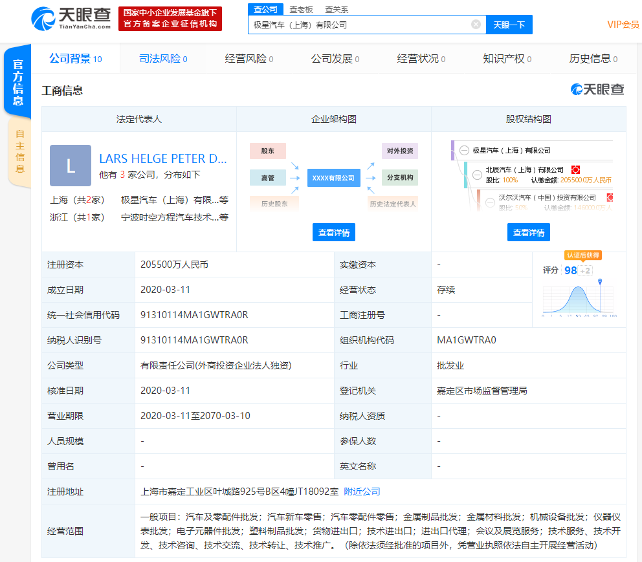Click the 股东 box in structure diagram
The image size is (642, 562).
[267, 151]
